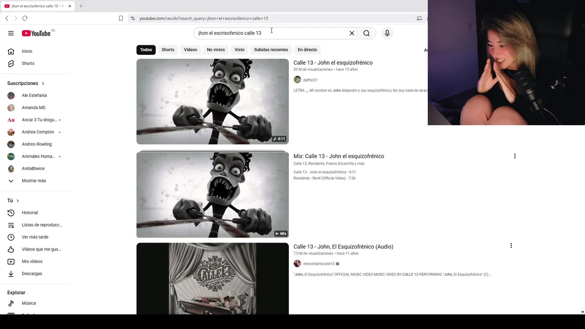
Task: Clear the search query with the X
Action: (352, 33)
